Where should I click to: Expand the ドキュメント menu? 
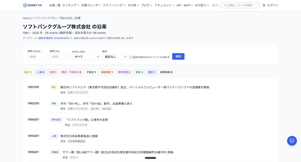click(164, 5)
